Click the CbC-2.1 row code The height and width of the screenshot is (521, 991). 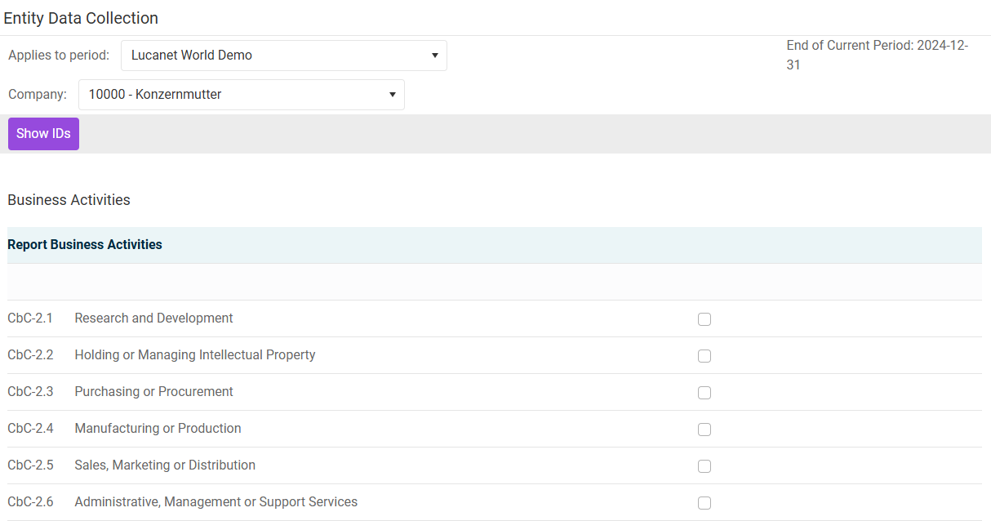tap(30, 318)
